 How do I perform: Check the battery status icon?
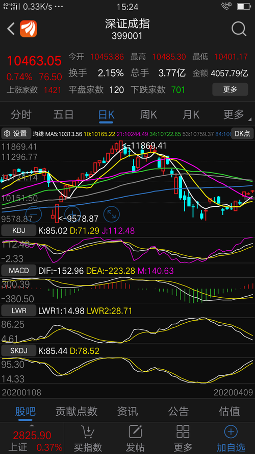243,6
